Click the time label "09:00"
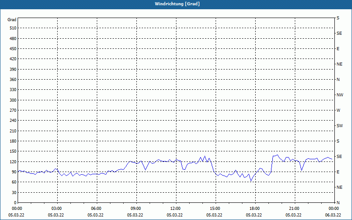Image resolution: width=352 pixels, height=220 pixels. coord(136,209)
